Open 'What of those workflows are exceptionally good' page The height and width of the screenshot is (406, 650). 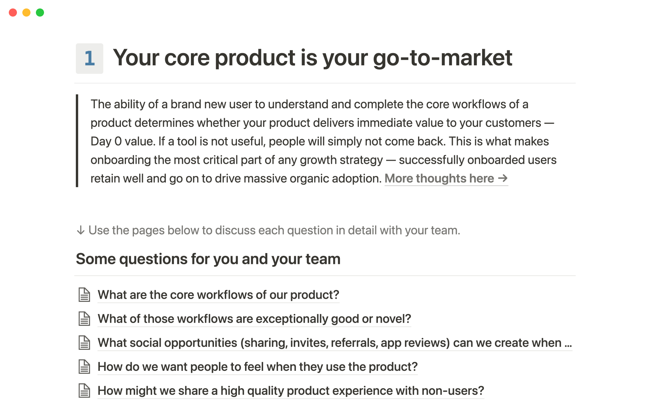pos(254,319)
